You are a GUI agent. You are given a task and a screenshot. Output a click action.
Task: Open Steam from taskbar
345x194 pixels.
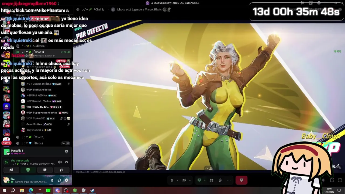(92, 190)
